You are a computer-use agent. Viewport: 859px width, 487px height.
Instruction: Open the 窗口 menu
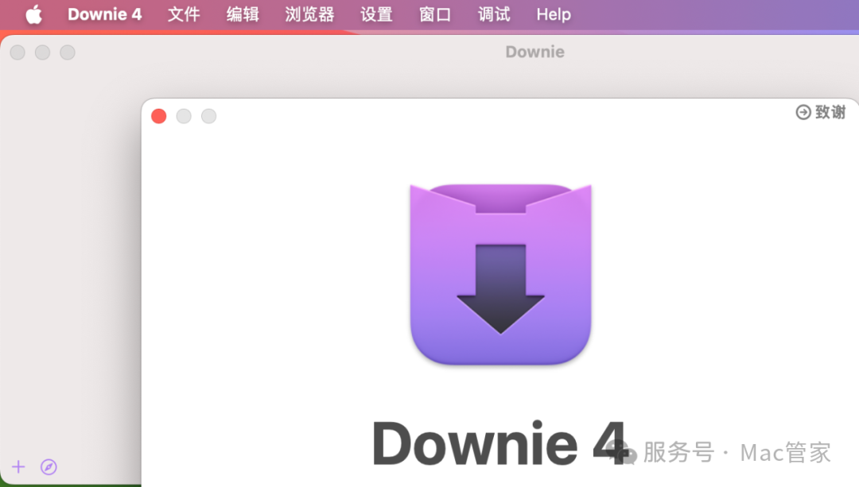(x=435, y=14)
